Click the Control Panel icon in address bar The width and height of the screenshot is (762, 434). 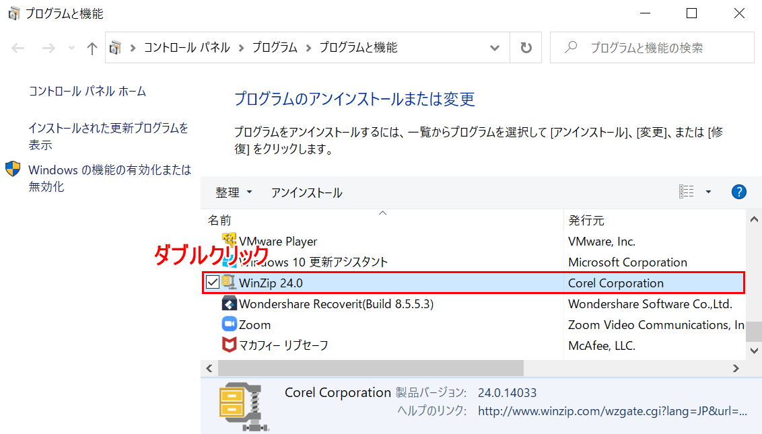115,48
